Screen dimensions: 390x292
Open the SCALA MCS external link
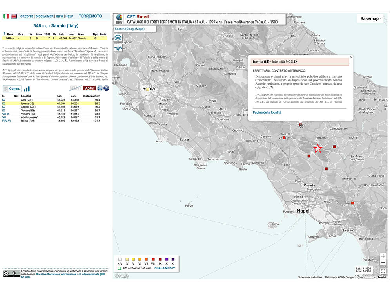click(x=165, y=268)
